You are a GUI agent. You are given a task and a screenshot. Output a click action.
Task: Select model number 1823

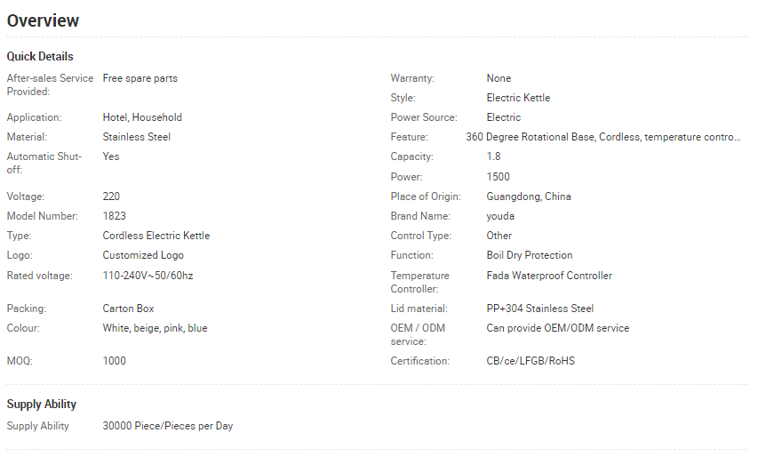click(114, 216)
